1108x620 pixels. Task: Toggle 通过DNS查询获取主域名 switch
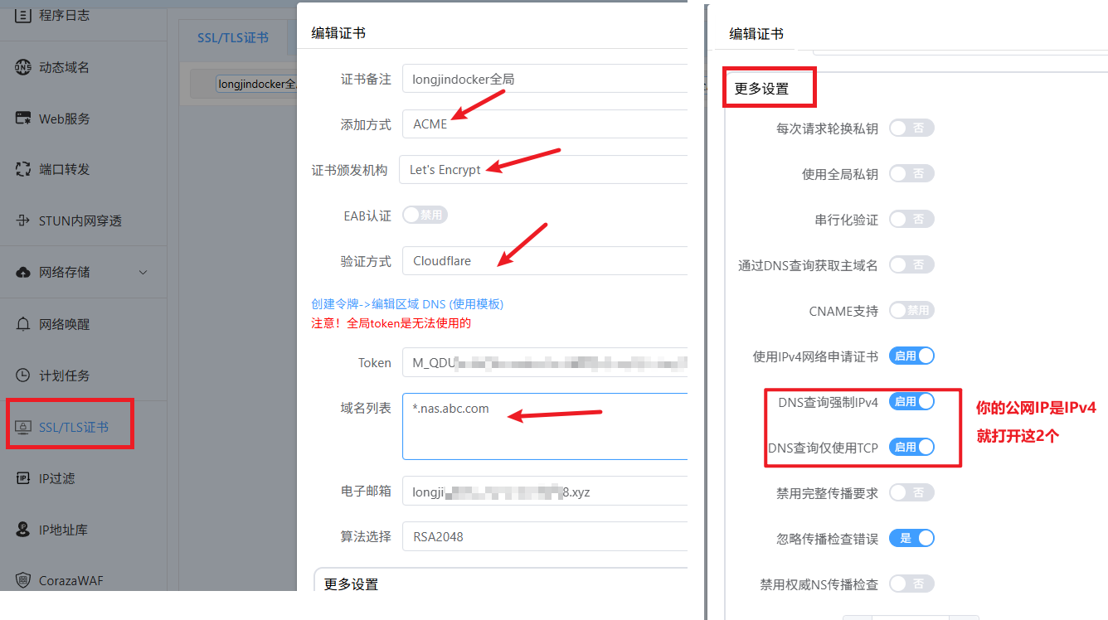[x=911, y=265]
